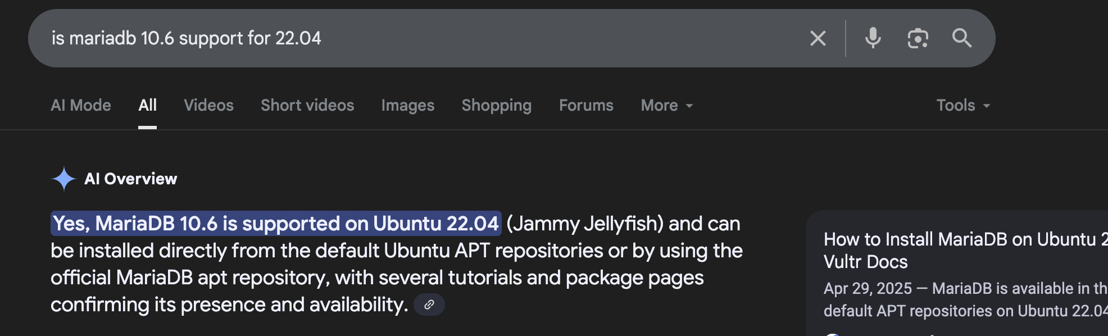Screen dimensions: 1108x336
Task: Submit search using the magnifying glass icon
Action: pyautogui.click(x=962, y=38)
